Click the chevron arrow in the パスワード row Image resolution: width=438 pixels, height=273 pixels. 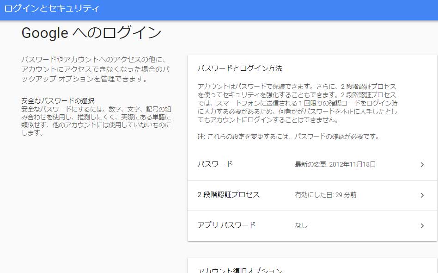coord(422,165)
